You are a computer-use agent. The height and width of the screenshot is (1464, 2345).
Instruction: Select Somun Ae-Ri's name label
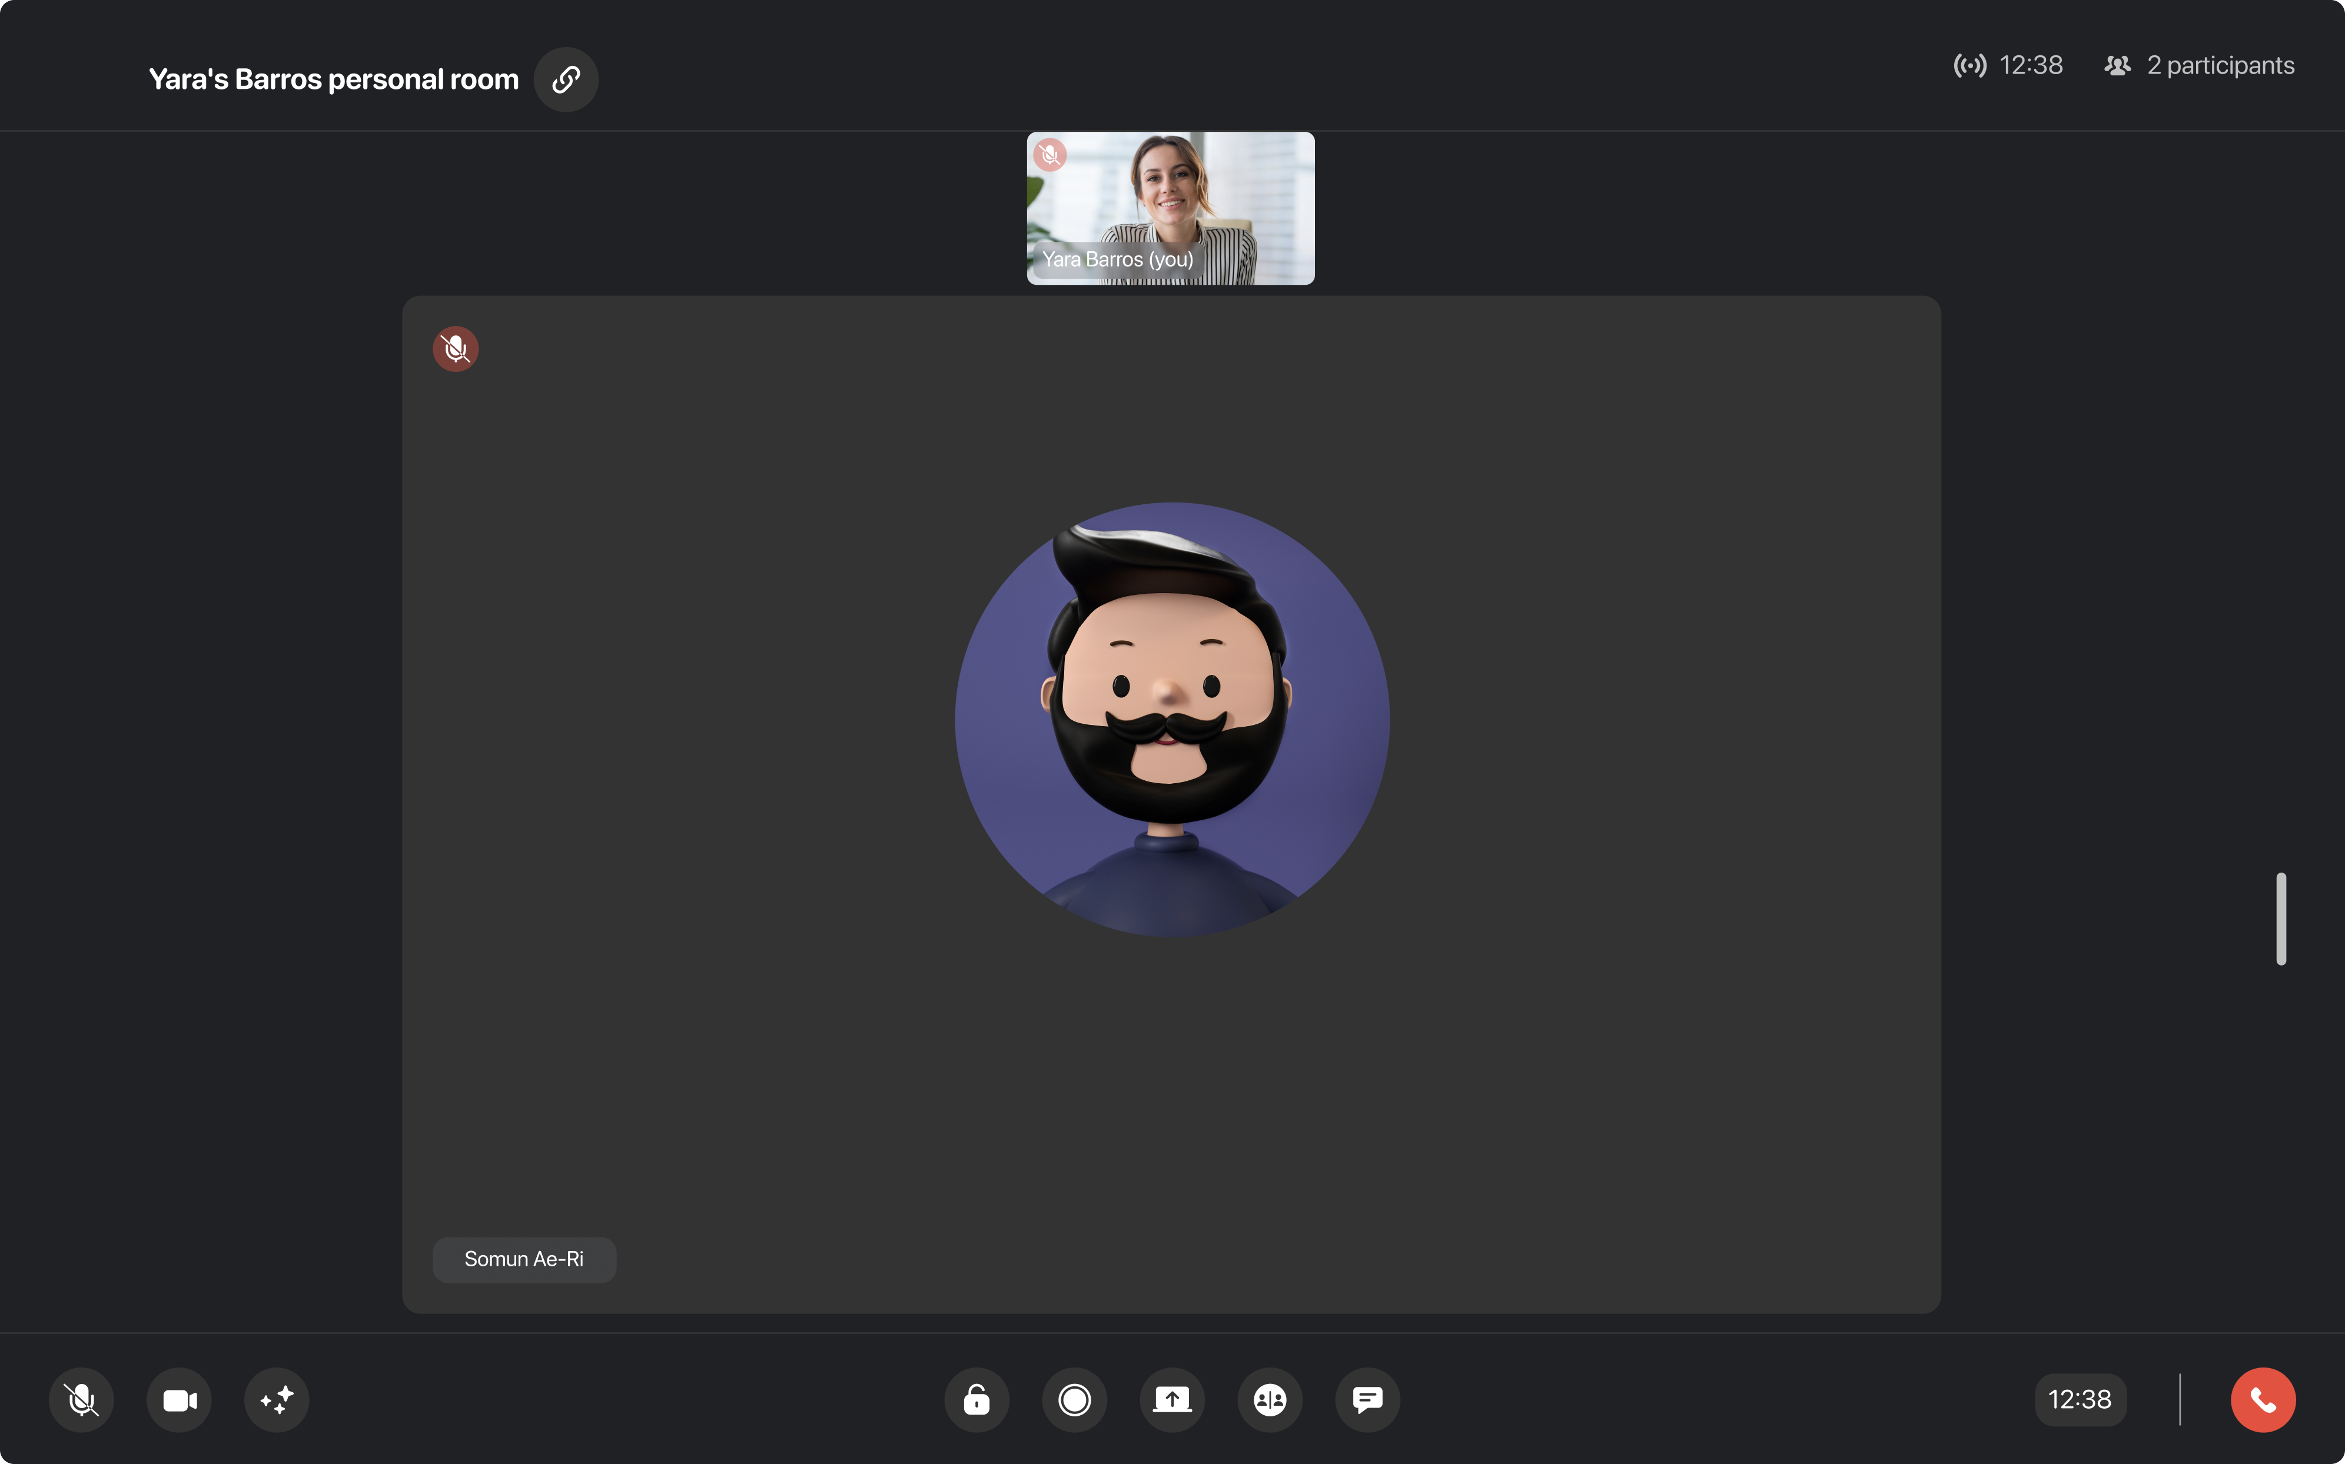(x=524, y=1259)
